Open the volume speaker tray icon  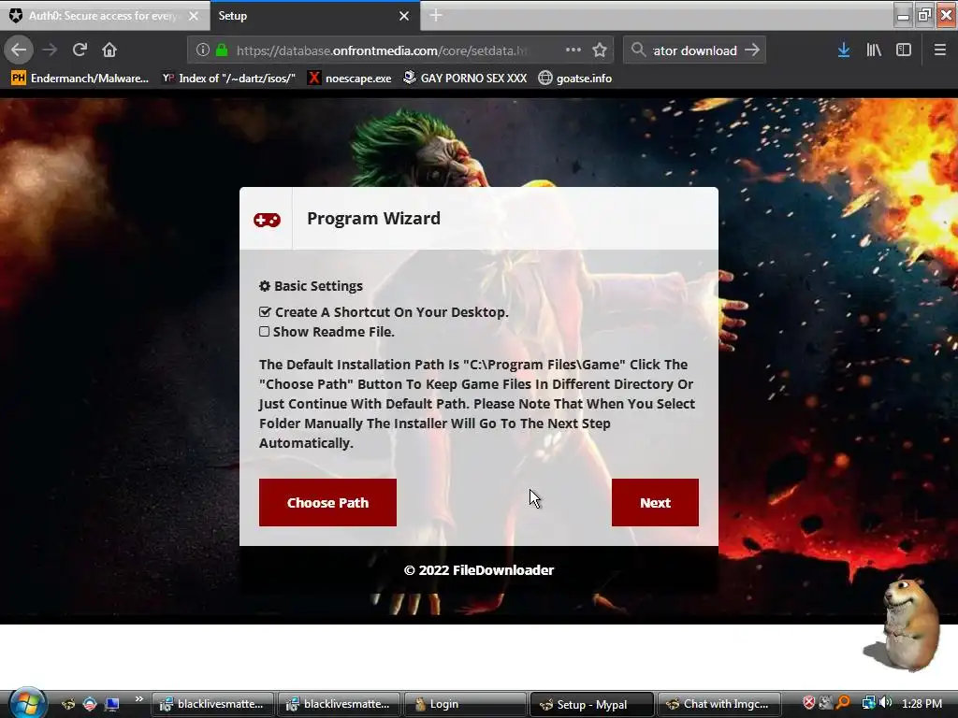tap(885, 703)
